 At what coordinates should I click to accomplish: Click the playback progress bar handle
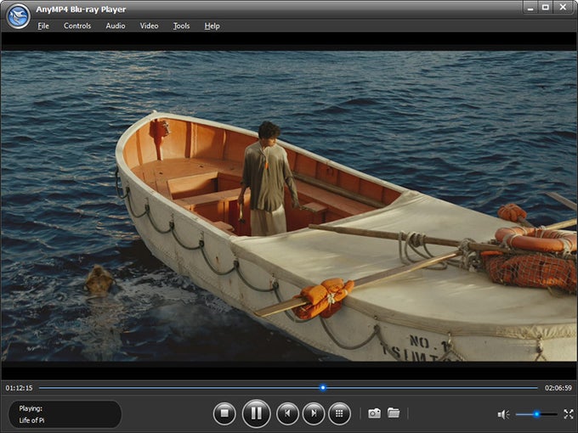323,388
